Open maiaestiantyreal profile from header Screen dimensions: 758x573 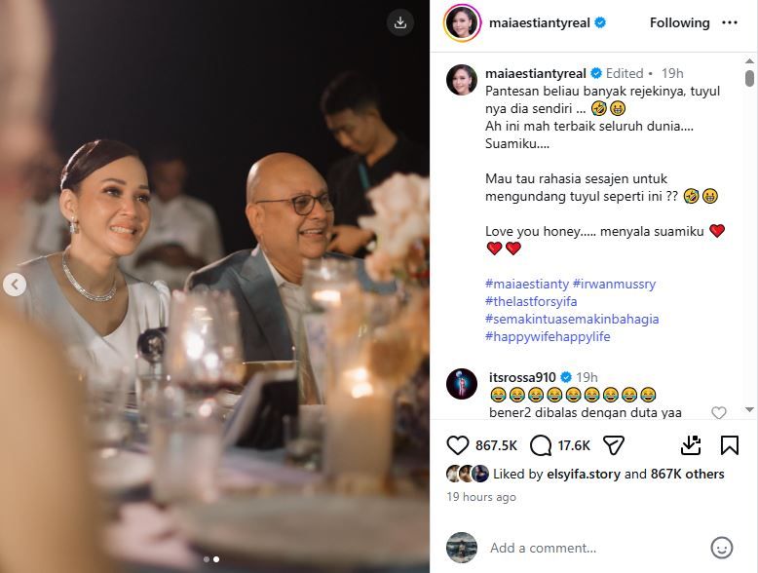539,22
